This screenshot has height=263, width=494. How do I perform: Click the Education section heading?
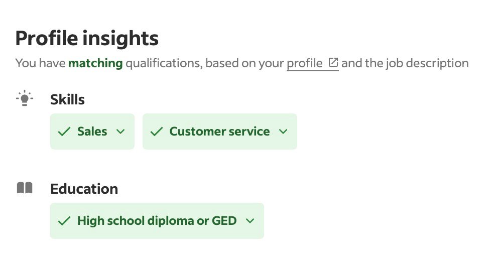(x=84, y=189)
